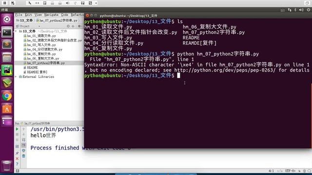Select hm_02_读取文件后文件指针会改变.py in tree

tap(53, 40)
